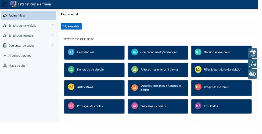
Task: Click the download icon beside Arquivos gerados
Action: pos(5,55)
